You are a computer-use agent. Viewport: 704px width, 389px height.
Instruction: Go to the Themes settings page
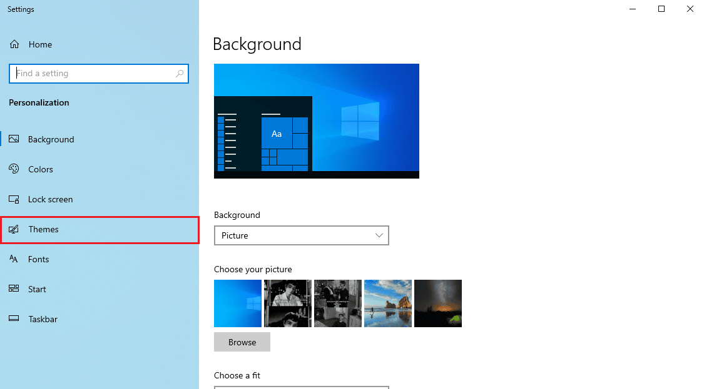pyautogui.click(x=44, y=229)
